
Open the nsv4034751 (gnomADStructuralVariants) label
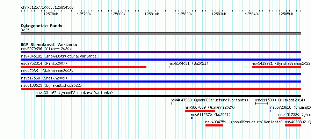click(244, 122)
